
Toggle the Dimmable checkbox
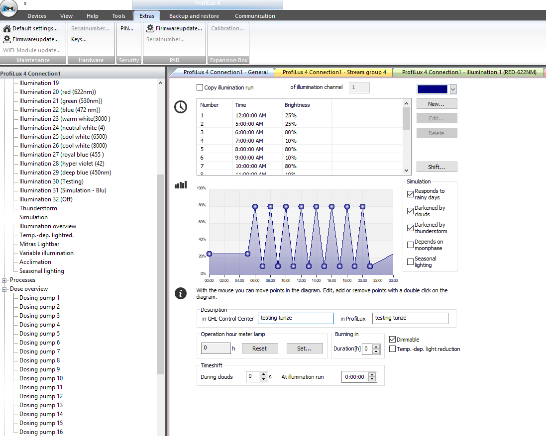point(392,340)
